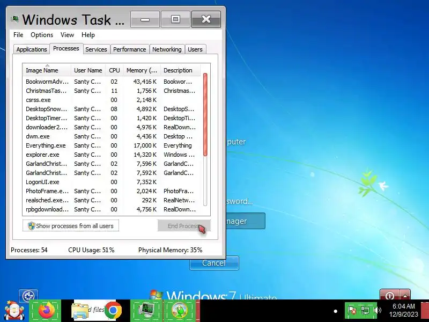Click the Show desktop strip at taskbar end

pos(425,311)
